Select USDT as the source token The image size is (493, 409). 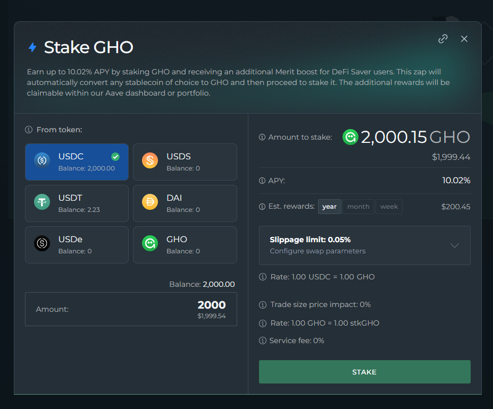[77, 203]
